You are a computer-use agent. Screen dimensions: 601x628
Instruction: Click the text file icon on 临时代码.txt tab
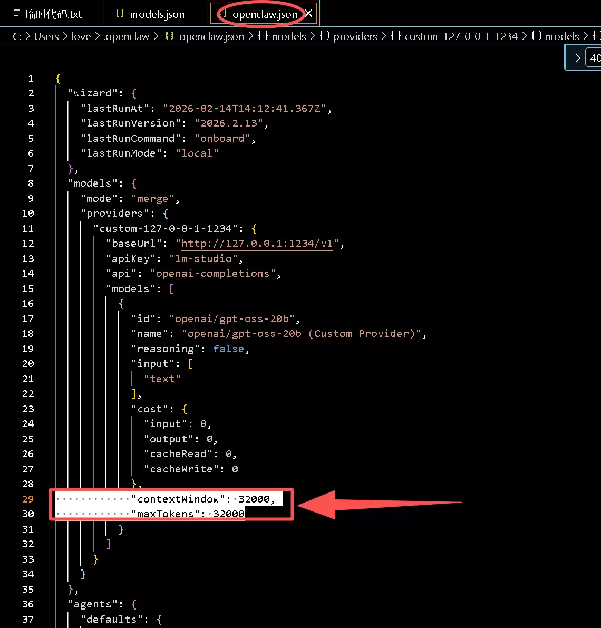[16, 14]
